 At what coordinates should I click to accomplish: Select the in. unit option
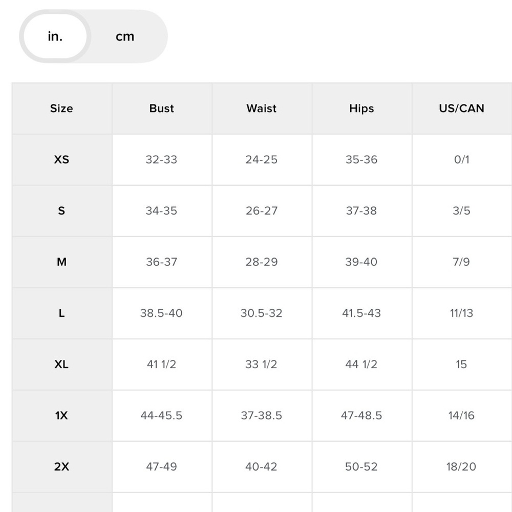click(x=55, y=37)
